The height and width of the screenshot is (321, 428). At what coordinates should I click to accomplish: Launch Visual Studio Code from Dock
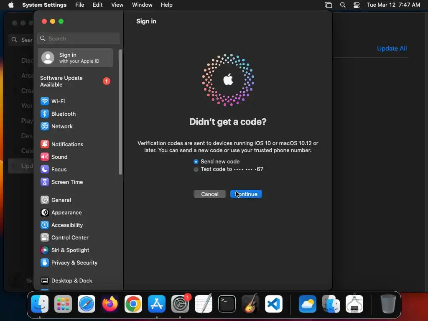(274, 304)
